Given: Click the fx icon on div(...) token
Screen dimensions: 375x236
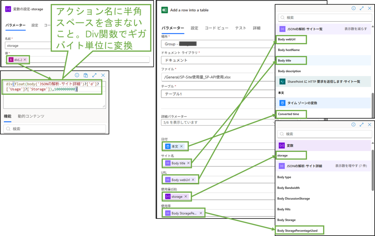Looking at the screenshot, I should pyautogui.click(x=11, y=59).
